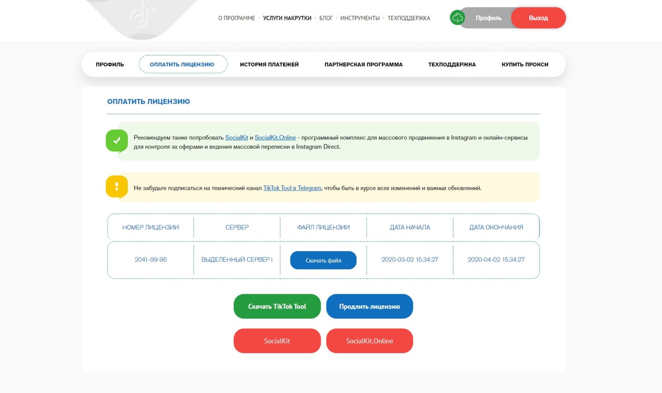Click the СЕРВЕР column header
The width and height of the screenshot is (662, 393).
click(237, 227)
